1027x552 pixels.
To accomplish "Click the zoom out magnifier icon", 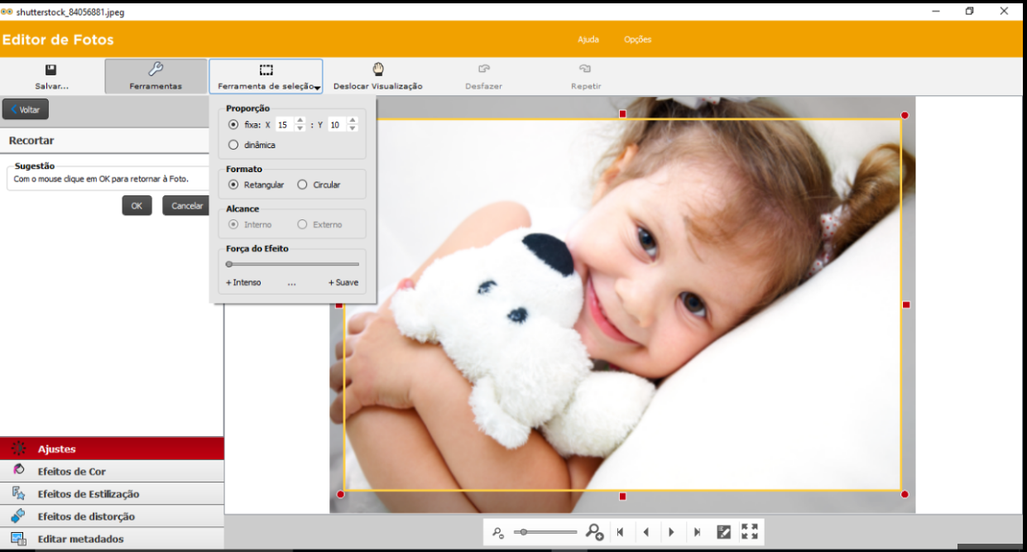I will tap(498, 532).
